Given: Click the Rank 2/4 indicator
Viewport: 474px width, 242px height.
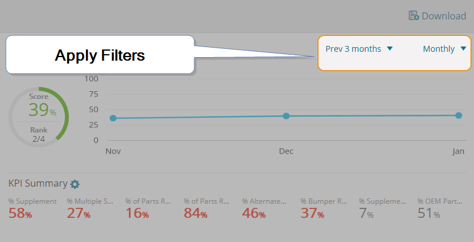Looking at the screenshot, I should 39,135.
